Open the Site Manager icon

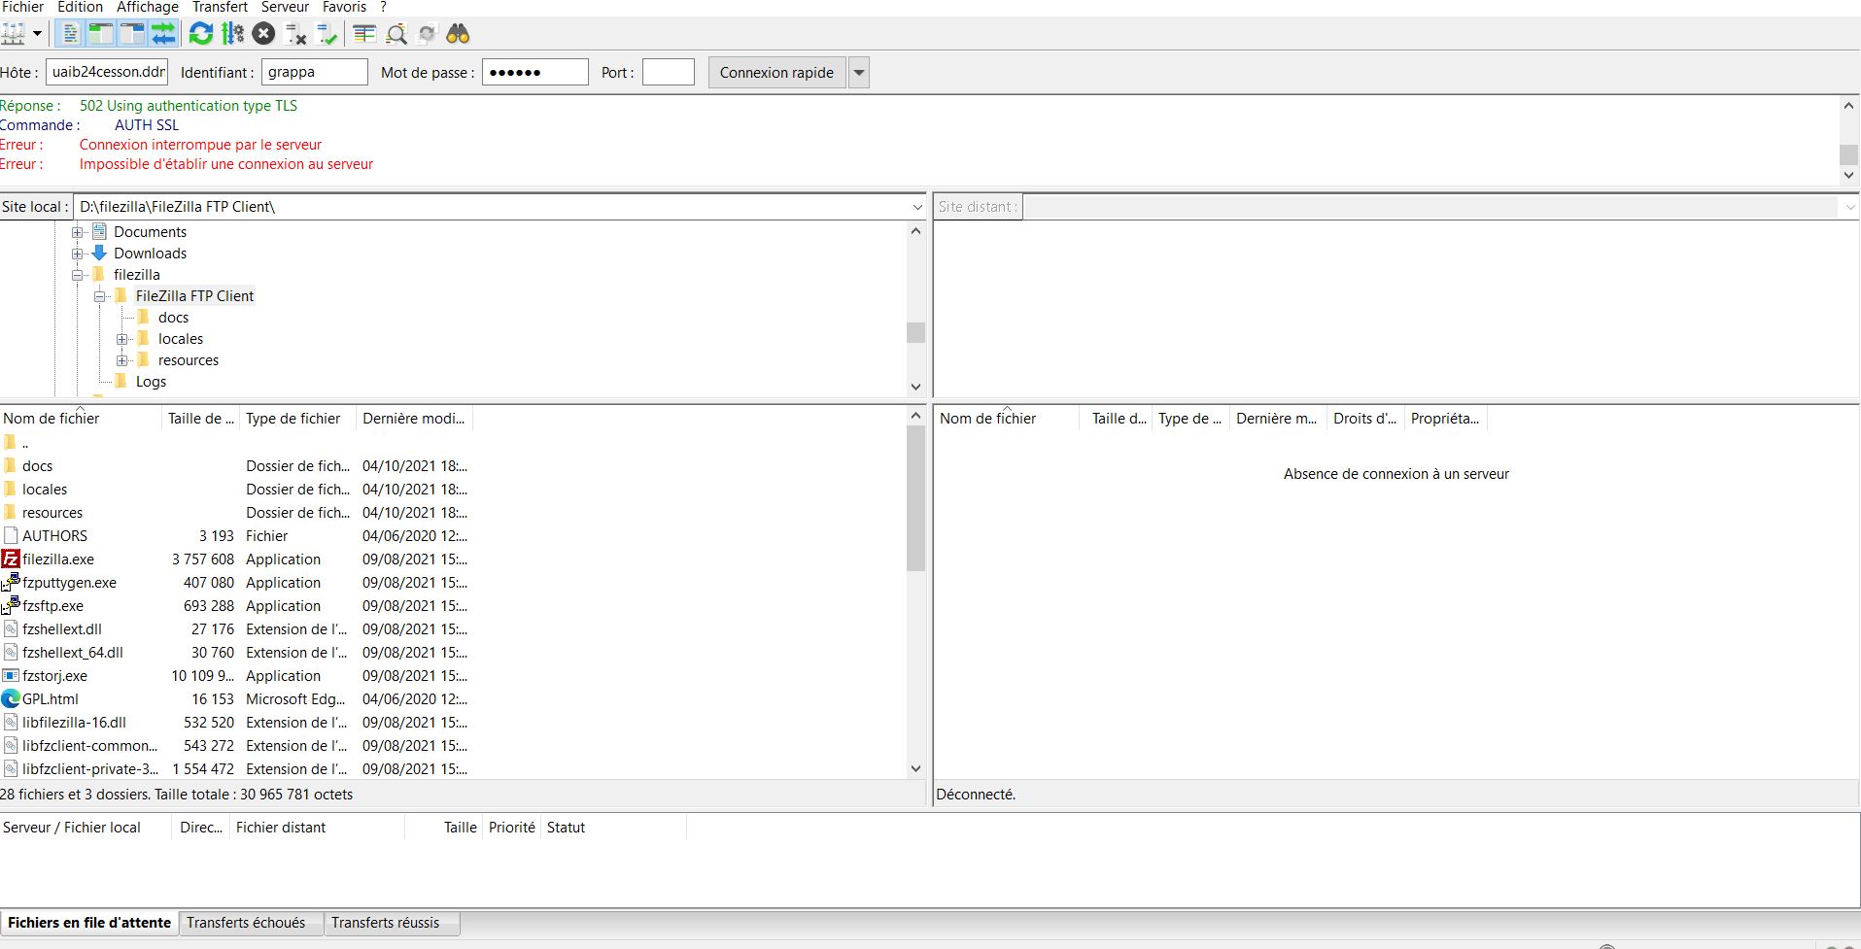[x=14, y=34]
